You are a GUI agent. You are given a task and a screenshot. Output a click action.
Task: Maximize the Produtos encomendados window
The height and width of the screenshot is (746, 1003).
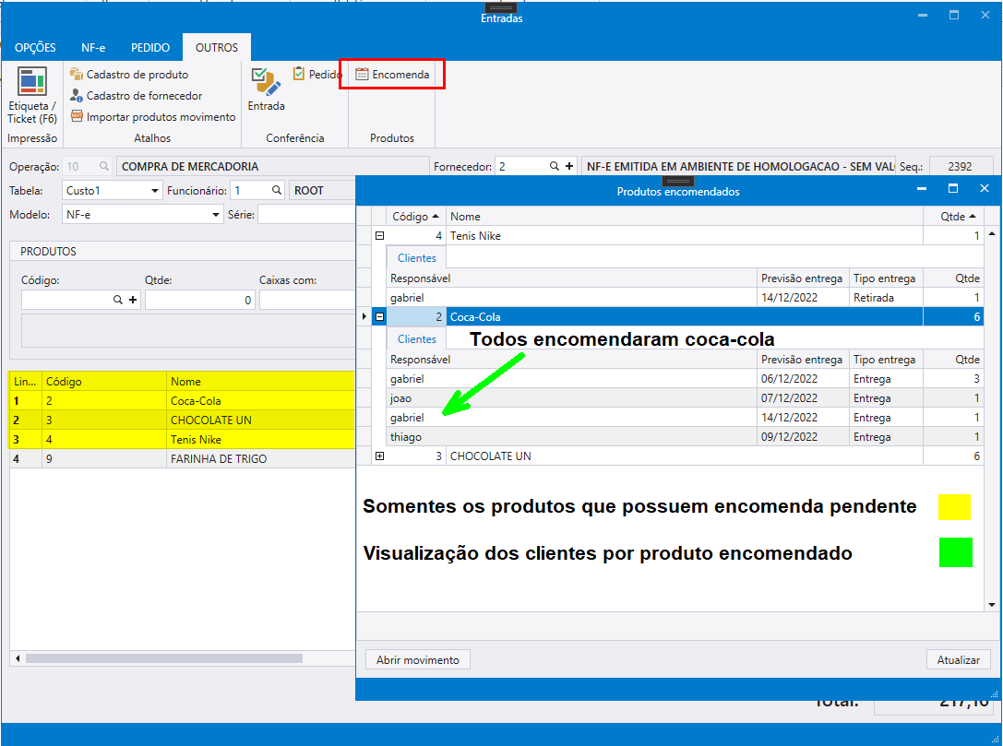953,189
